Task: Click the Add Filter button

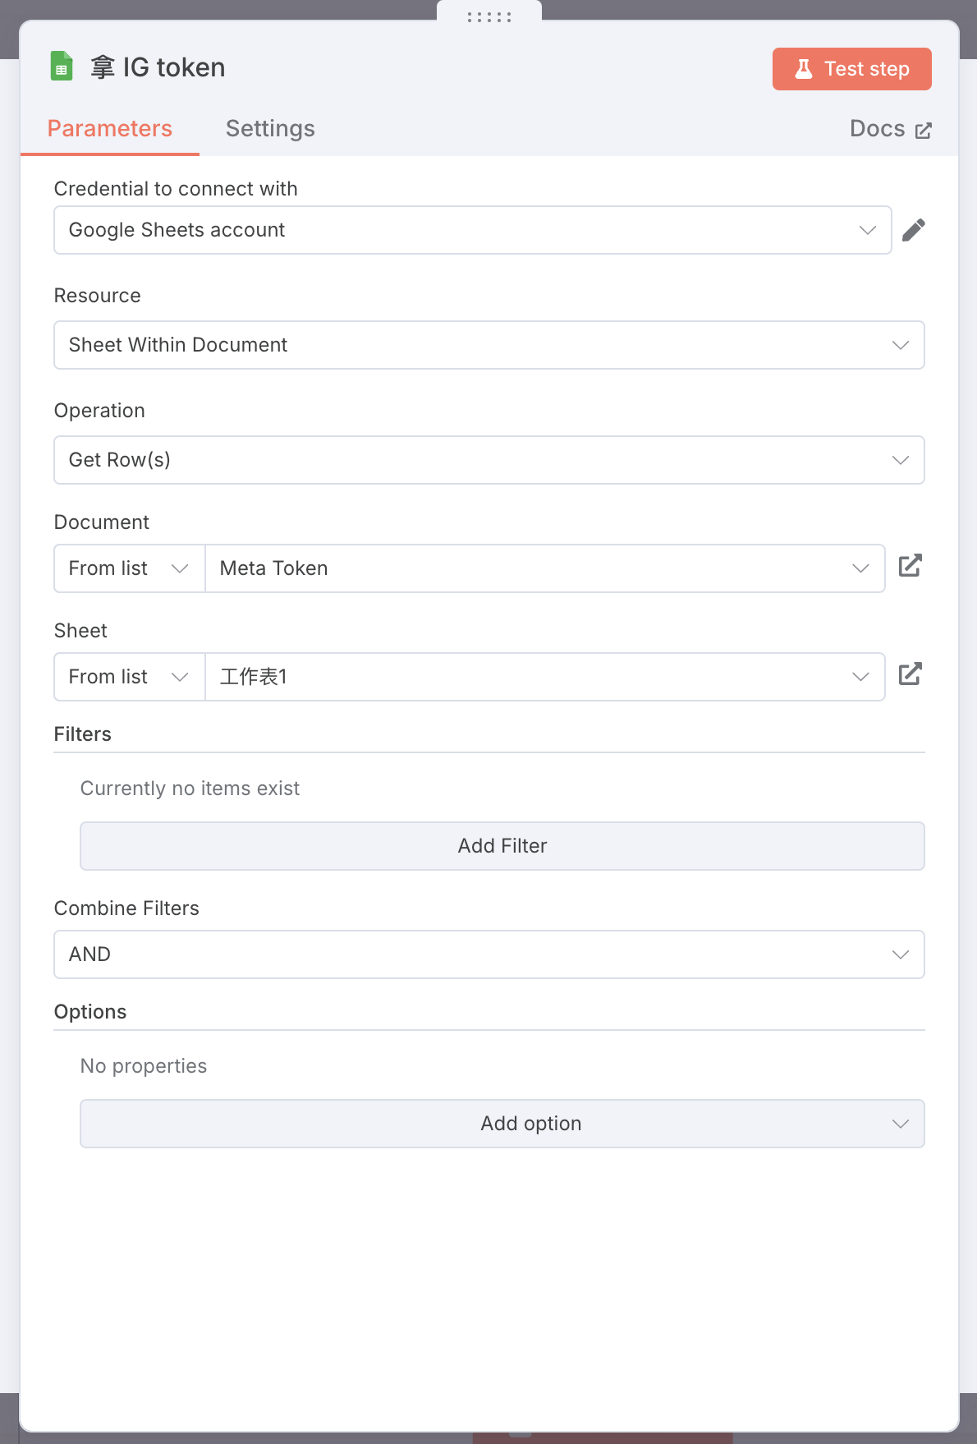Action: point(502,846)
